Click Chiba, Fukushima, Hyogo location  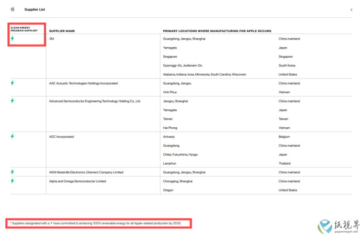point(180,155)
